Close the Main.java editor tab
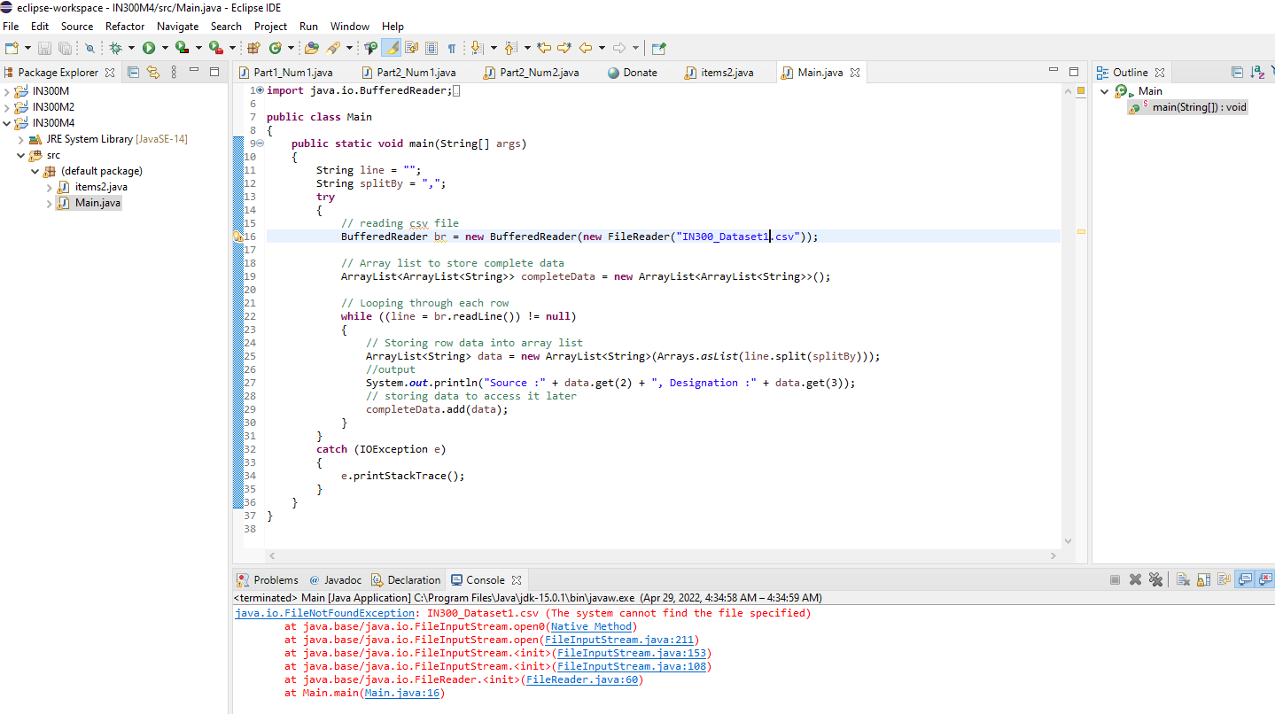This screenshot has width=1275, height=714. [855, 73]
